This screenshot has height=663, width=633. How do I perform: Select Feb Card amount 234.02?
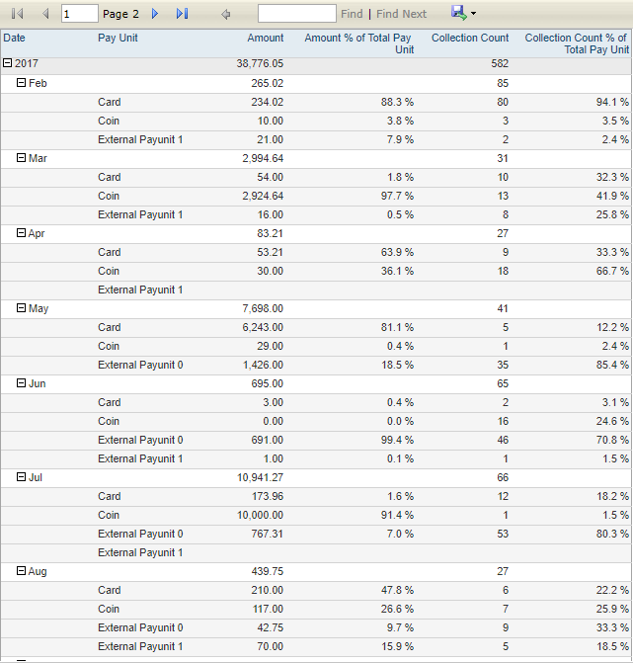(267, 102)
